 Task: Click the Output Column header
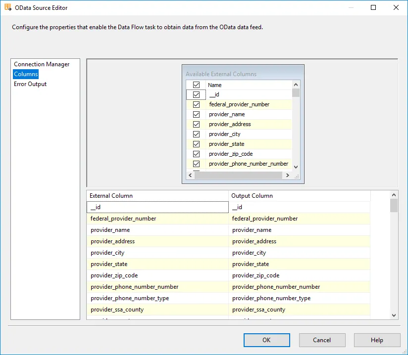pos(299,196)
